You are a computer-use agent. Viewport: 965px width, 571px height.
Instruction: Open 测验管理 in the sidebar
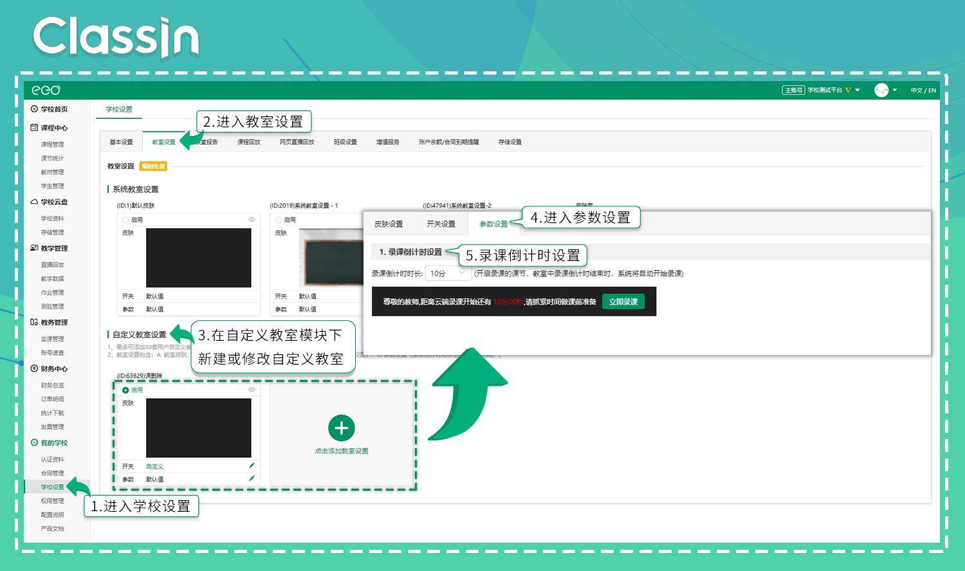click(53, 307)
